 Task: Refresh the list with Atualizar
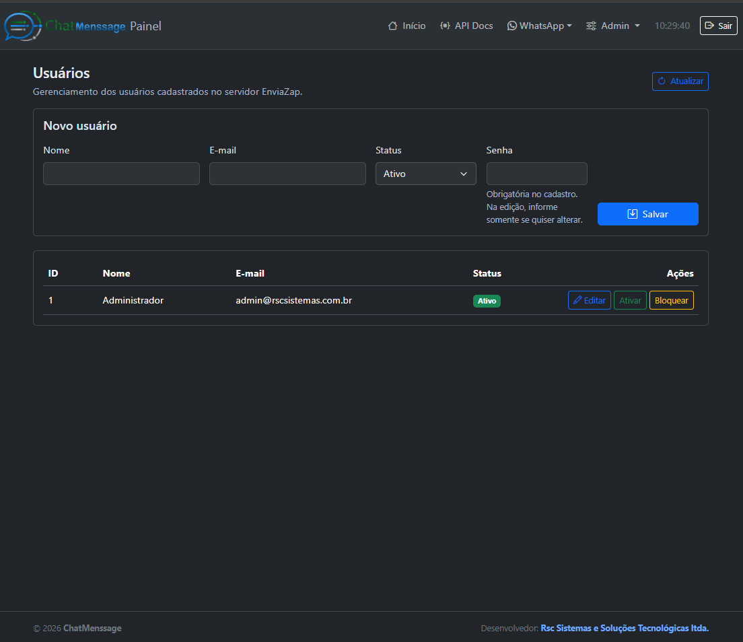(680, 81)
